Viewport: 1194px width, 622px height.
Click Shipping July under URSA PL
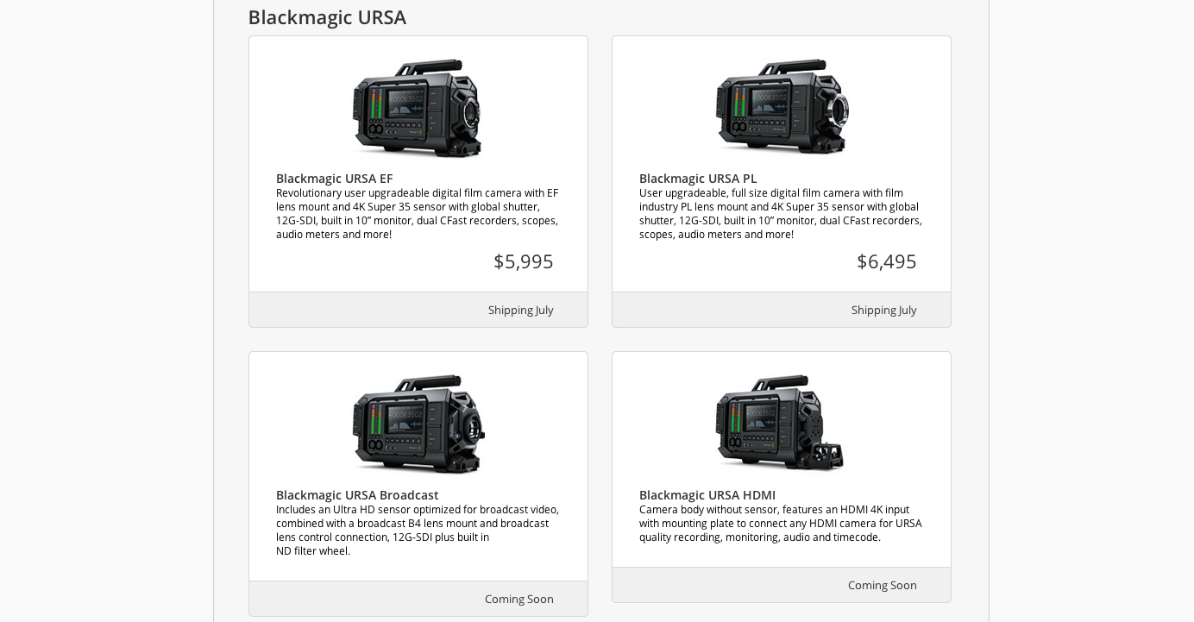click(883, 311)
